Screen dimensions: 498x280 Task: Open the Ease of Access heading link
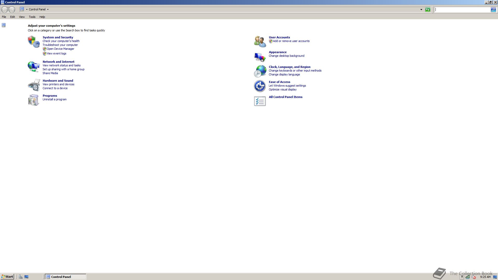coord(279,82)
